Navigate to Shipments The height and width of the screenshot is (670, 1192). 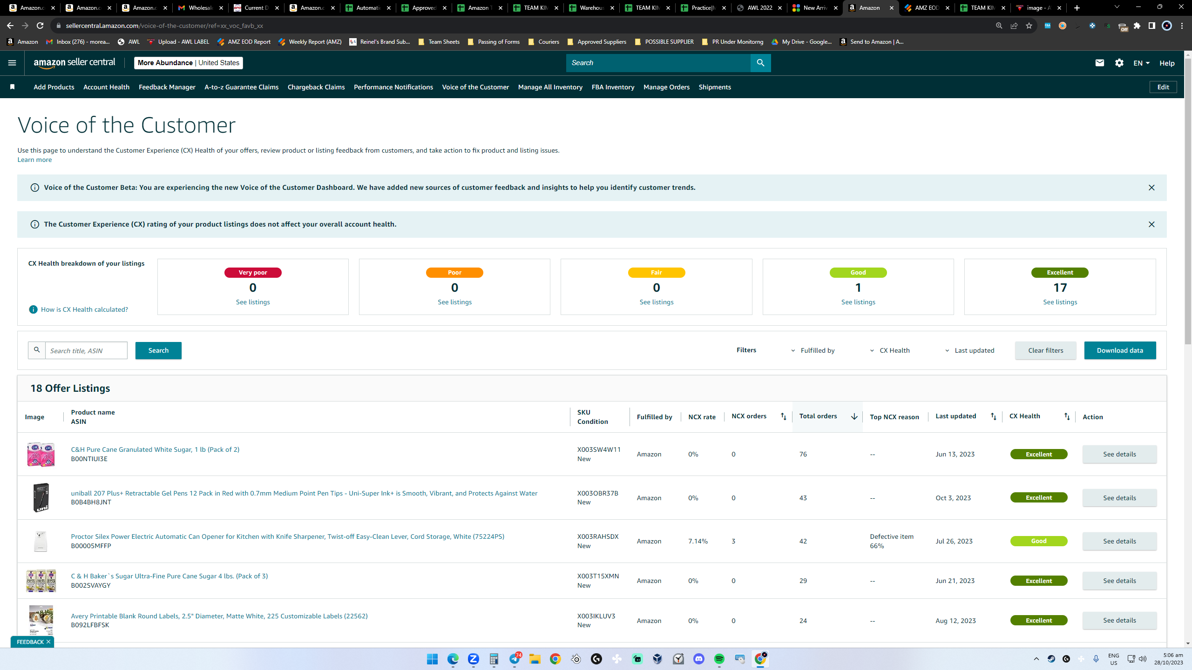coord(715,87)
